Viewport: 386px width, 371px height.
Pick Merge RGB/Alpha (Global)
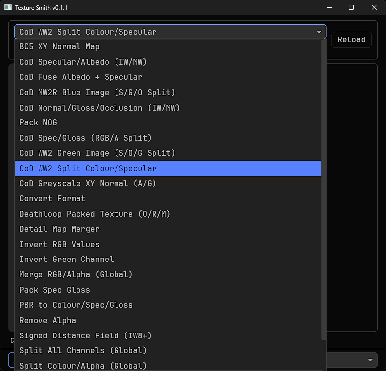[x=168, y=275]
